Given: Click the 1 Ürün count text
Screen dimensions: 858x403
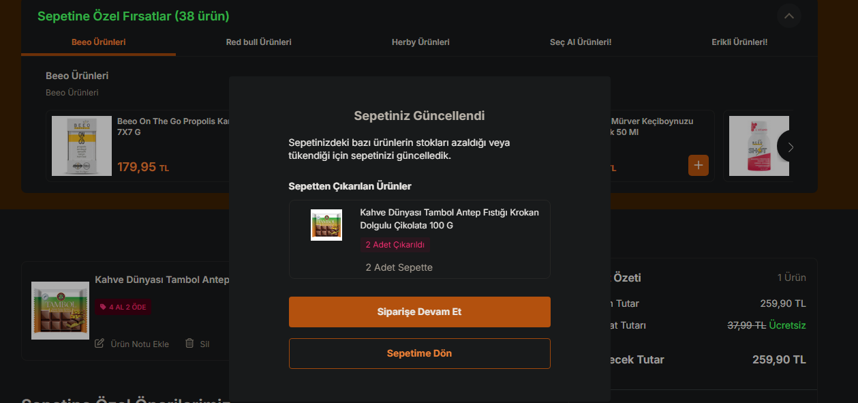Looking at the screenshot, I should (x=792, y=278).
